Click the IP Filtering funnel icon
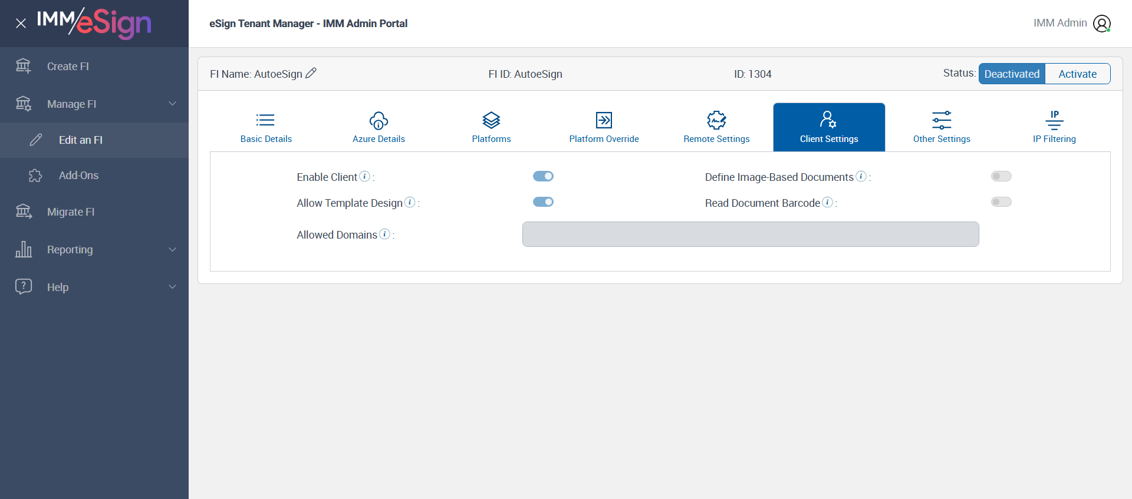Image resolution: width=1132 pixels, height=499 pixels. (1054, 120)
